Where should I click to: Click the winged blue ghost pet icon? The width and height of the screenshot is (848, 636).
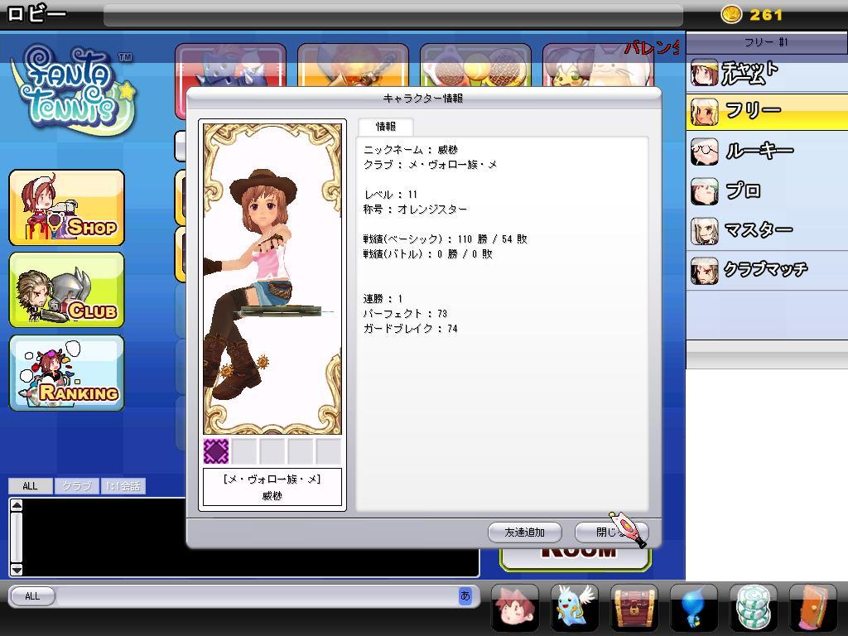[576, 606]
